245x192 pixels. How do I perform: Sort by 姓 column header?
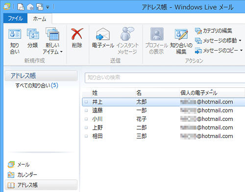pos(113,93)
